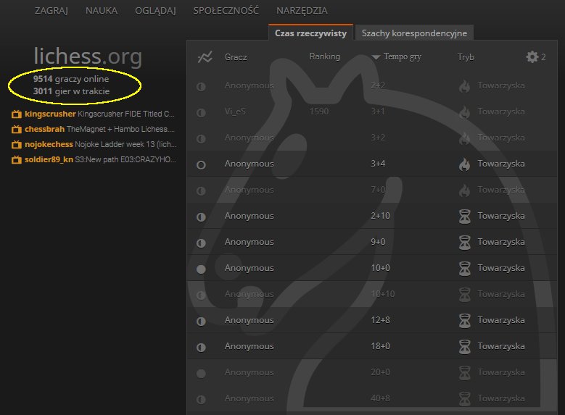
Task: Join the Anonymous 9+0 game
Action: 372,242
